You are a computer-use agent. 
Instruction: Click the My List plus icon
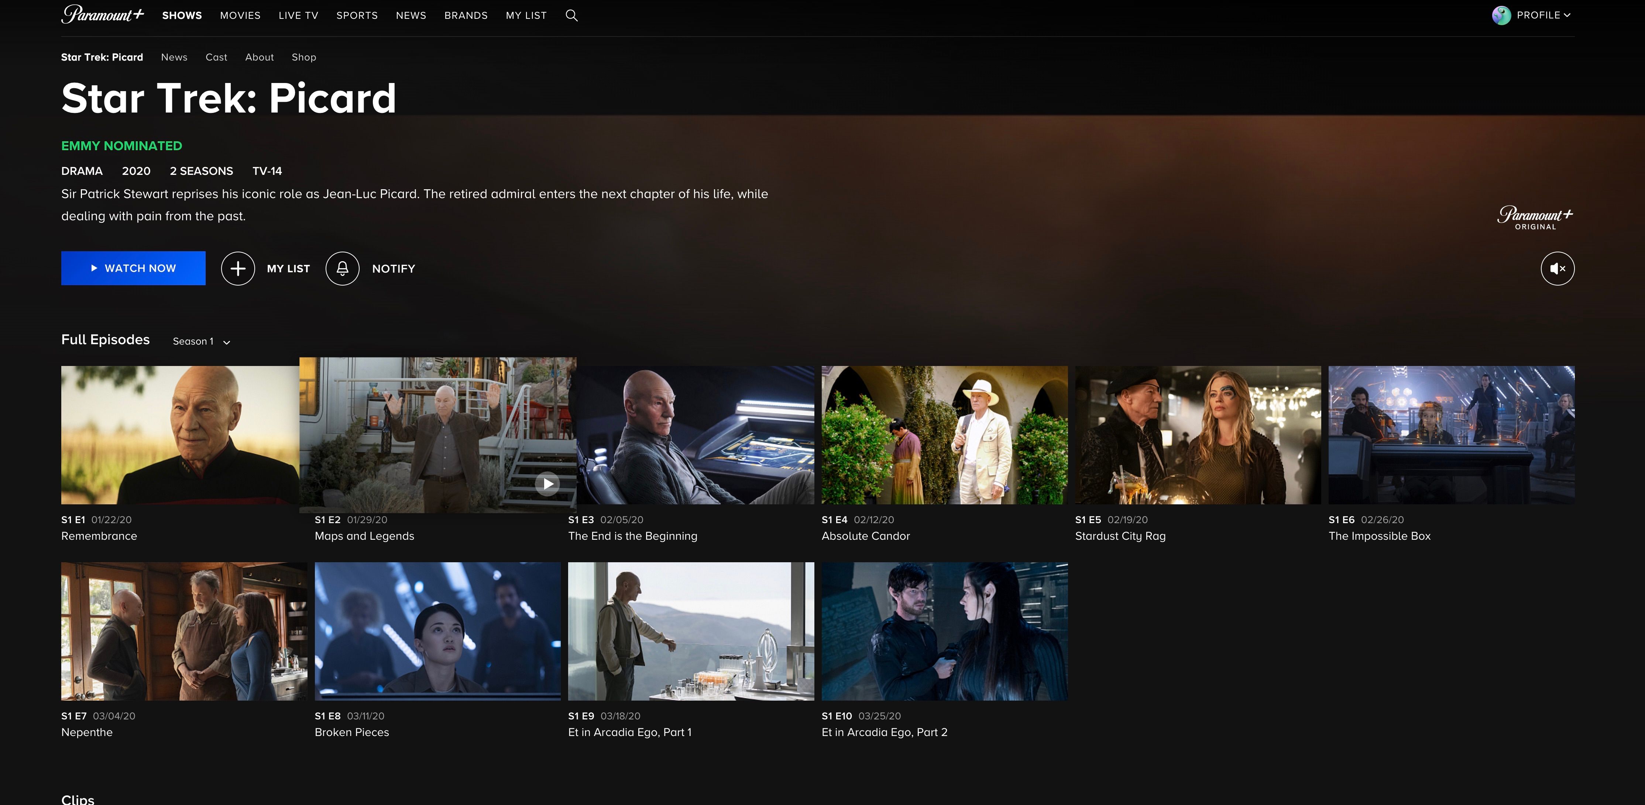coord(237,268)
